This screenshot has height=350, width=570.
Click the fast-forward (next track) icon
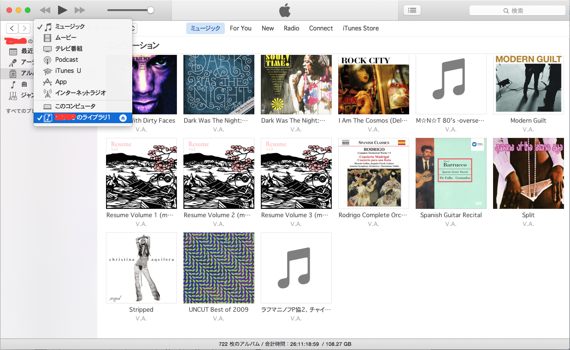80,10
